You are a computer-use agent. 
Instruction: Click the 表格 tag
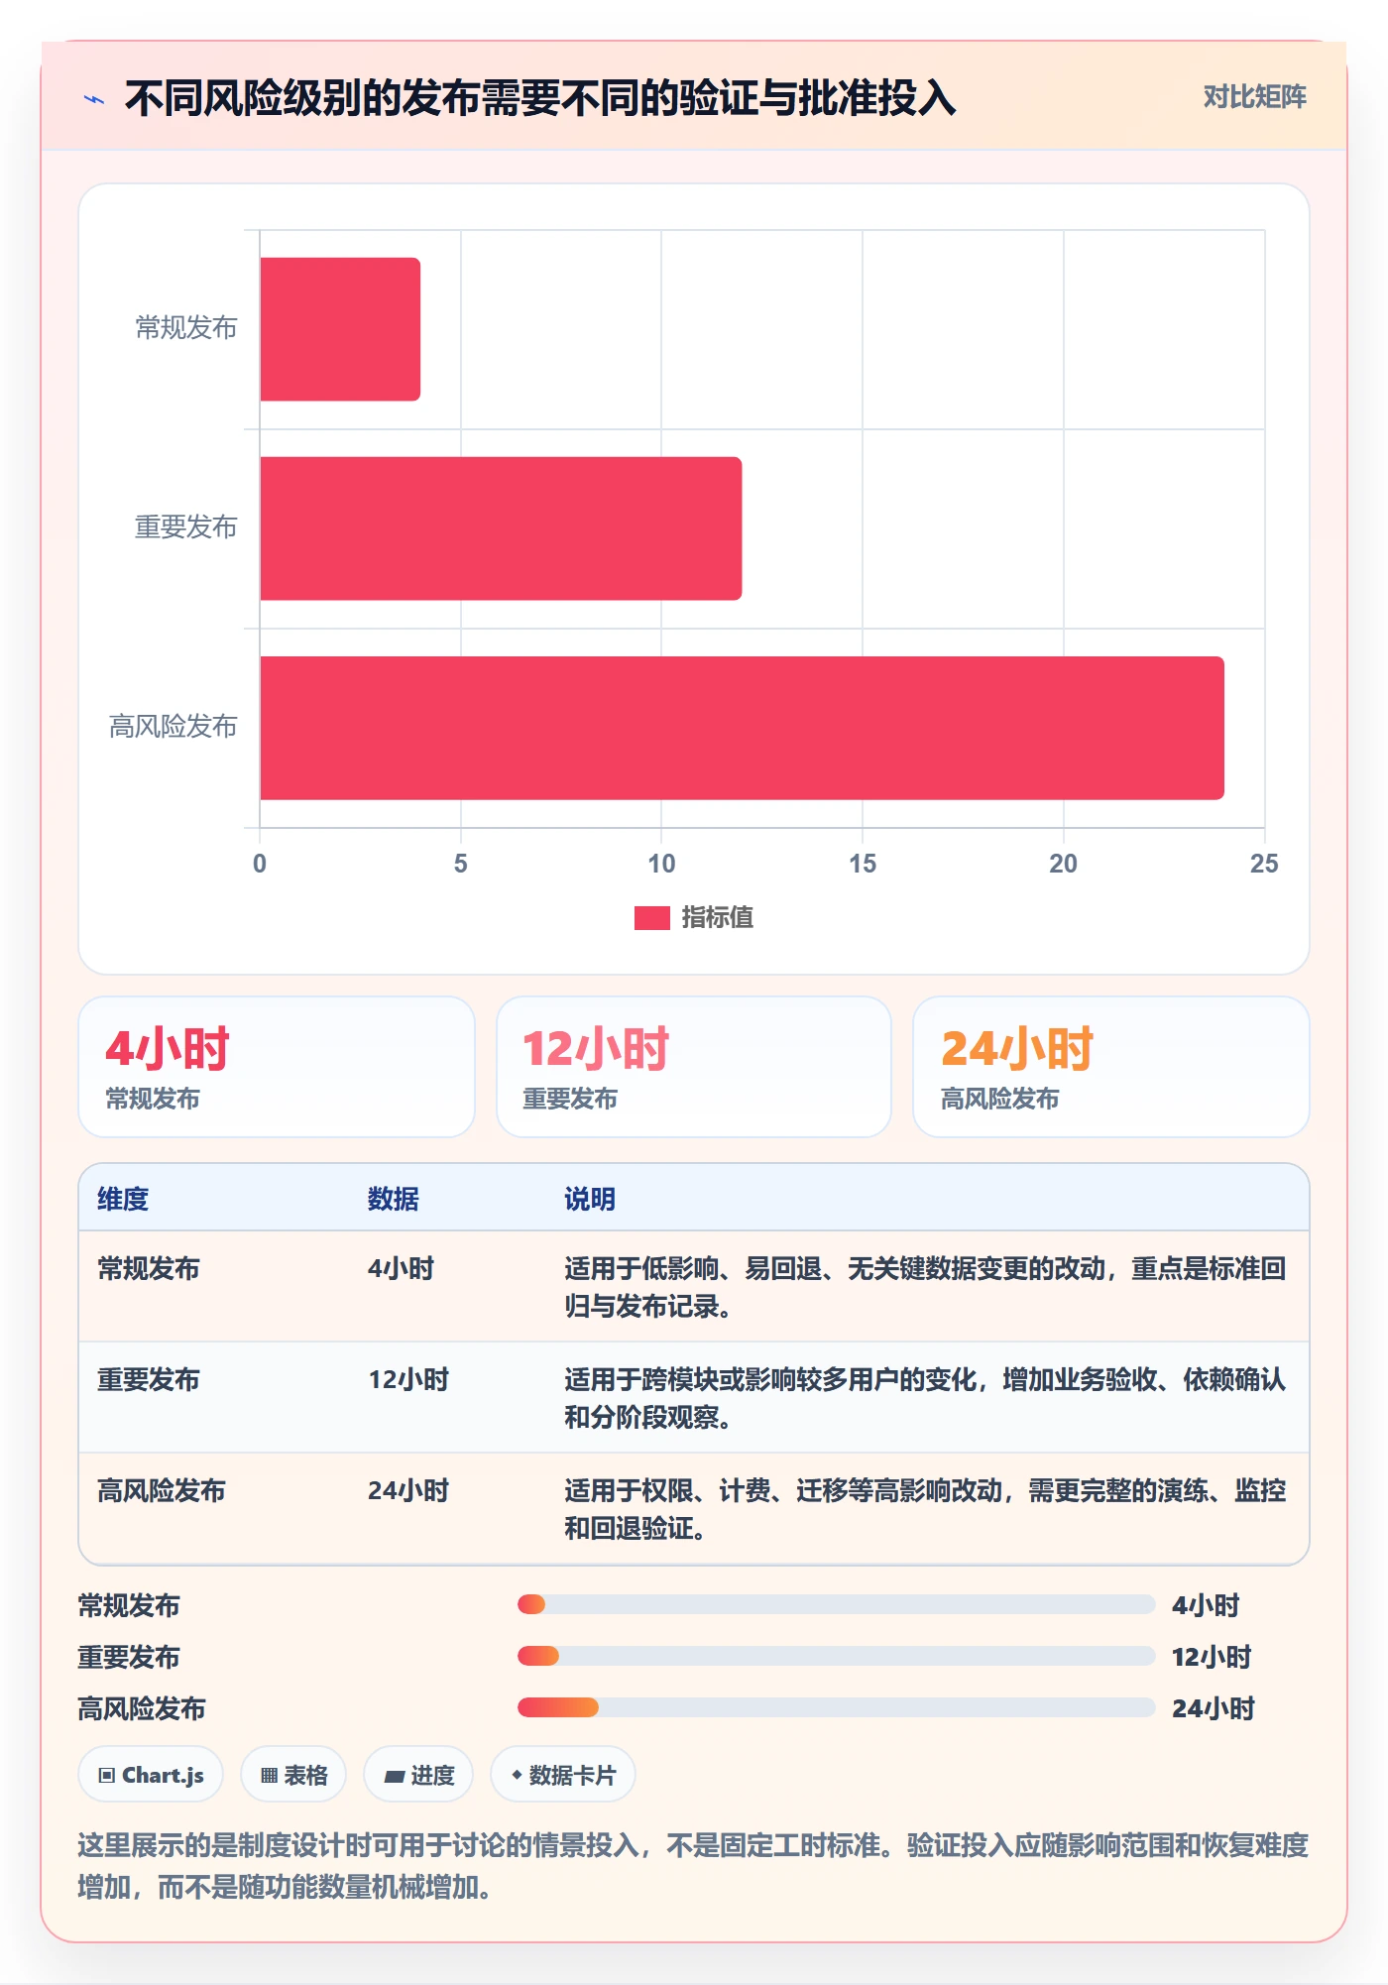pyautogui.click(x=293, y=1775)
